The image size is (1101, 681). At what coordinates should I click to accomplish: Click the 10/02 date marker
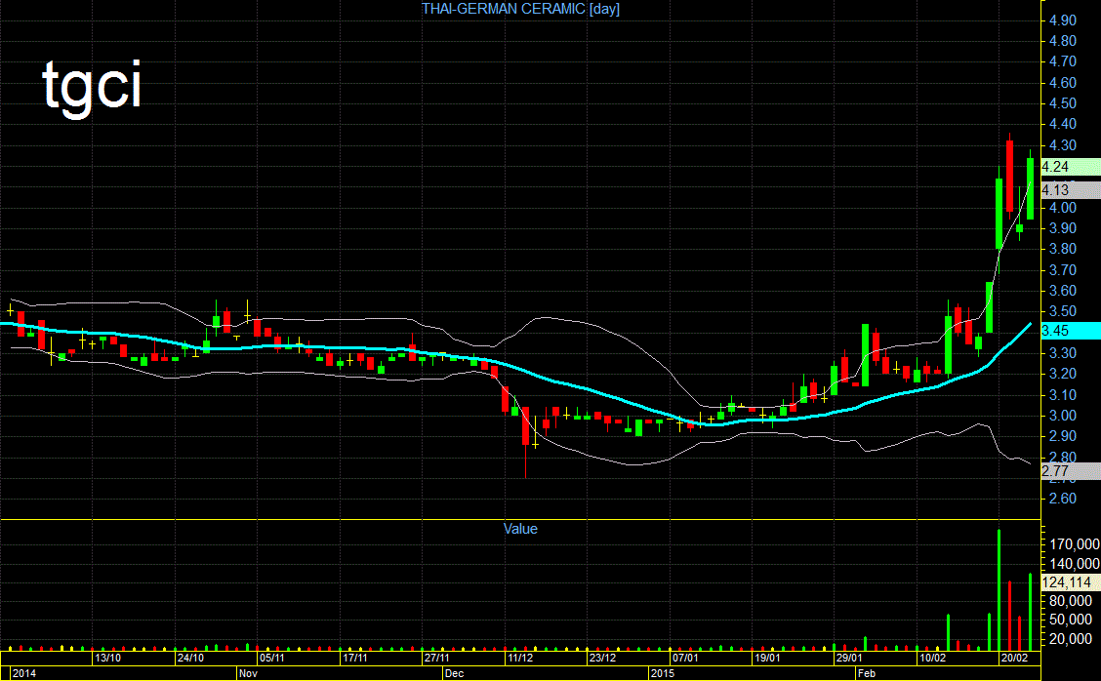pos(932,658)
